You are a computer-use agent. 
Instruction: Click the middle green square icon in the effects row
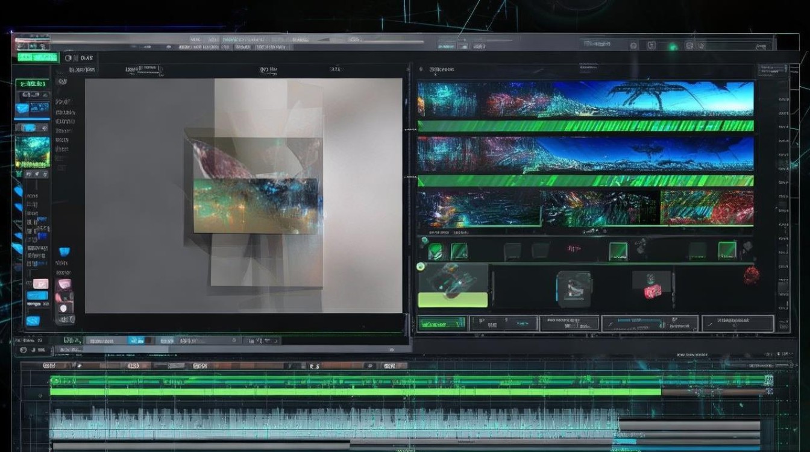point(618,251)
